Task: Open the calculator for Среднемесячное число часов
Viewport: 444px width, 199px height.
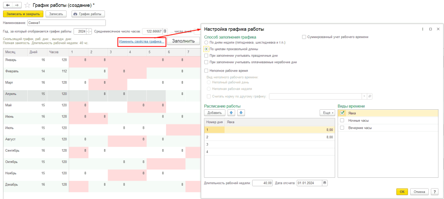Action: [x=165, y=31]
